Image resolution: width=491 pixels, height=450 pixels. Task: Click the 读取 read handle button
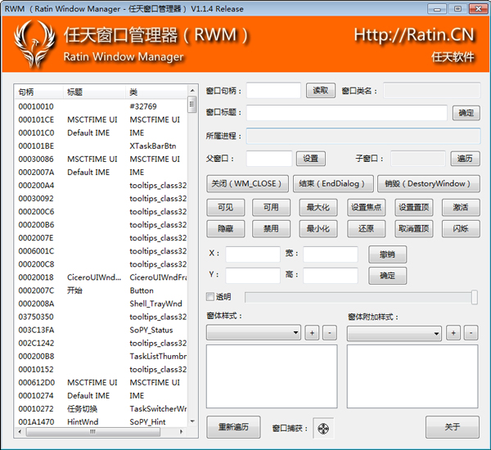pyautogui.click(x=321, y=91)
